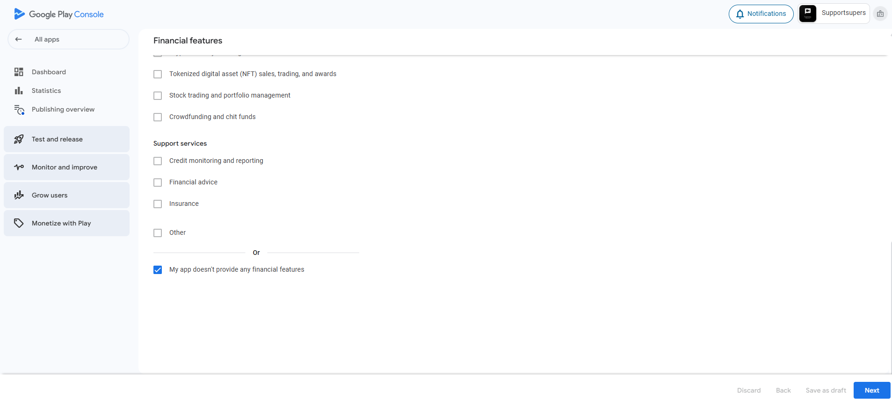Viewport: 892px width, 401px height.
Task: Tick Stock trading and portfolio management
Action: [x=158, y=96]
